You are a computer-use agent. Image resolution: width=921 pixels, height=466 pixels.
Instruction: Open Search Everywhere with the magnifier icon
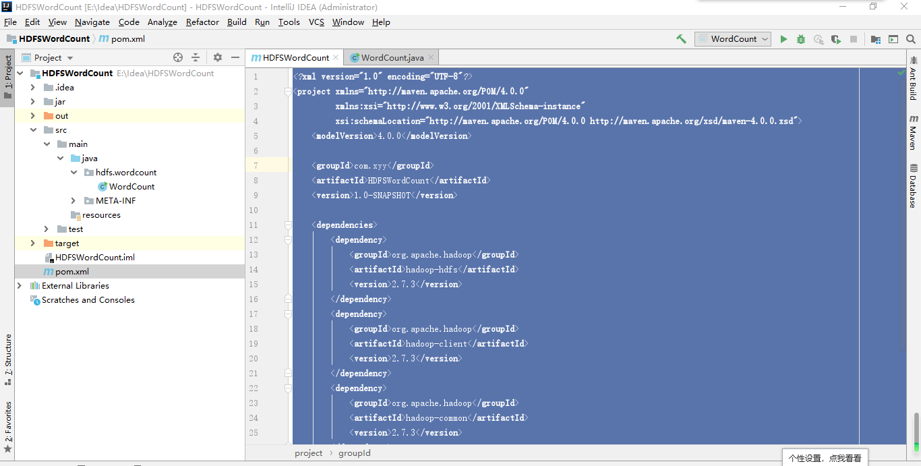910,38
